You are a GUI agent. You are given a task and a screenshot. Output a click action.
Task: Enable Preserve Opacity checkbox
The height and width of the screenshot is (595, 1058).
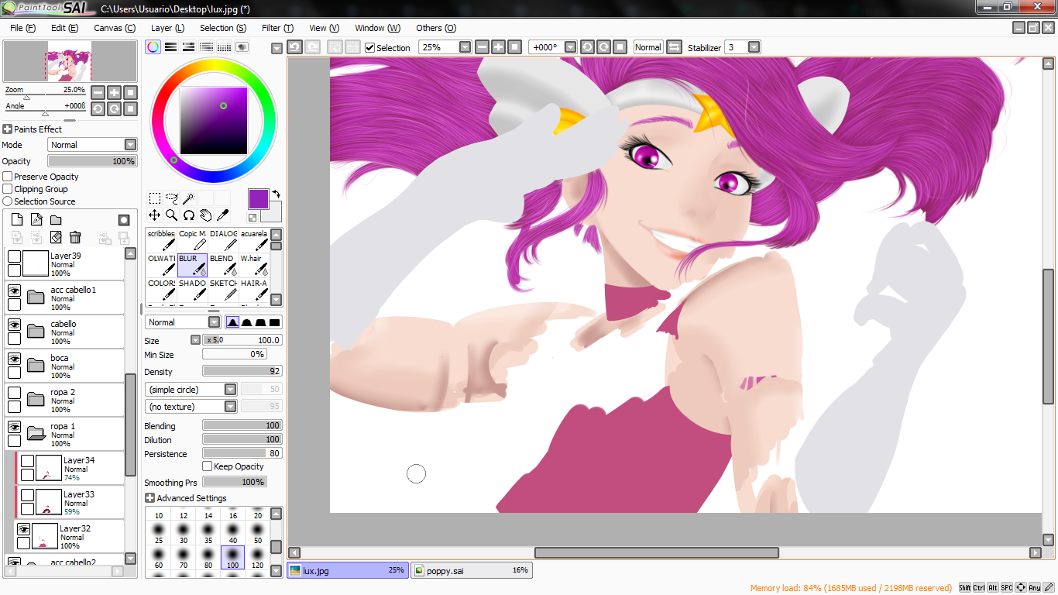(8, 177)
